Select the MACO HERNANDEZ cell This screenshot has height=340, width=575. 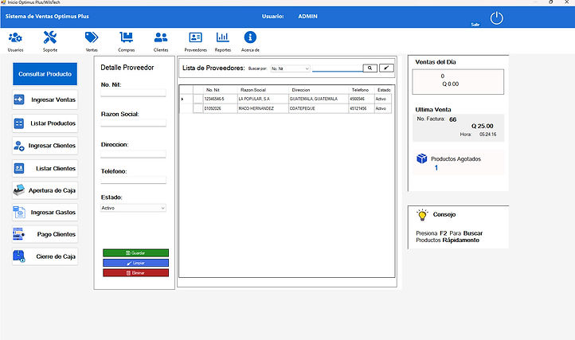263,108
